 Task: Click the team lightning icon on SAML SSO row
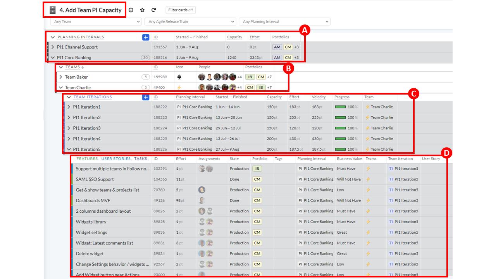368,179
